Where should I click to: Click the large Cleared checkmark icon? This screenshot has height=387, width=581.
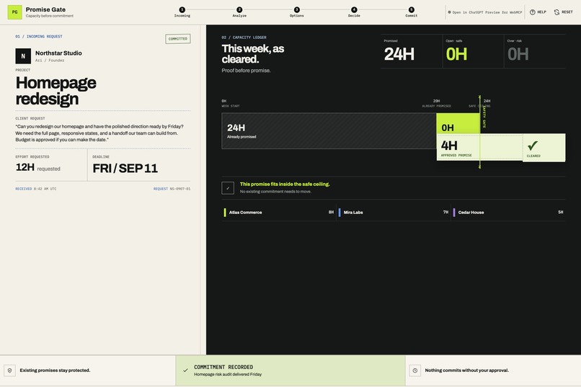(533, 145)
